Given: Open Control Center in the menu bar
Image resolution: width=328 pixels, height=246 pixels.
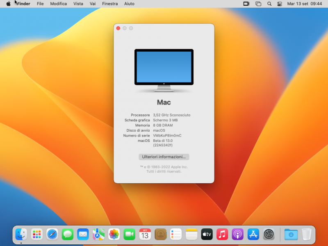Looking at the screenshot, I should (x=280, y=4).
